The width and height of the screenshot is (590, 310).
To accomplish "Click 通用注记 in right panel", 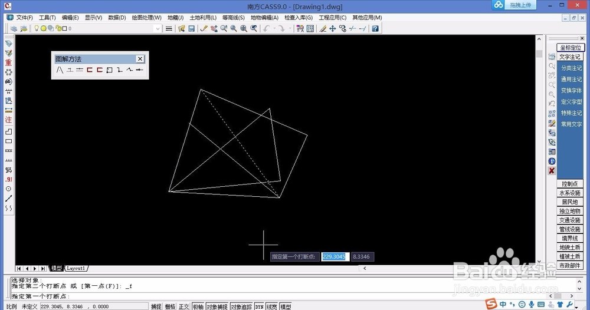I will click(571, 80).
